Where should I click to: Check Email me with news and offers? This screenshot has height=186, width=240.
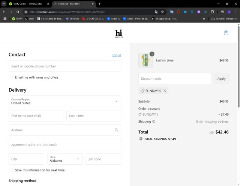pyautogui.click(x=11, y=77)
